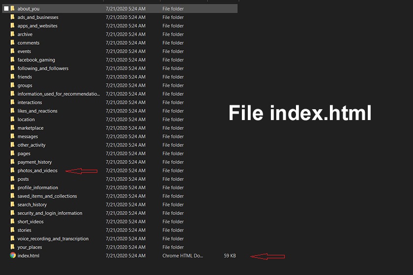Click the Chrome icon for index.html
413x275 pixels.
pos(13,256)
